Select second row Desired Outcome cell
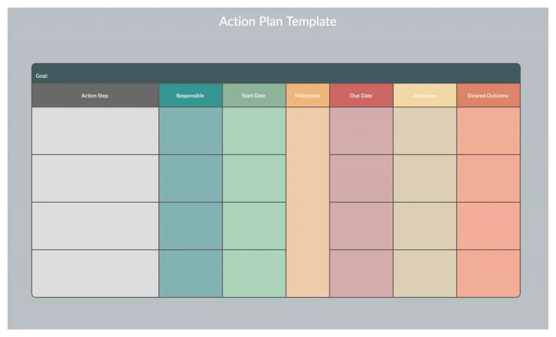Image resolution: width=556 pixels, height=337 pixels. tap(488, 178)
